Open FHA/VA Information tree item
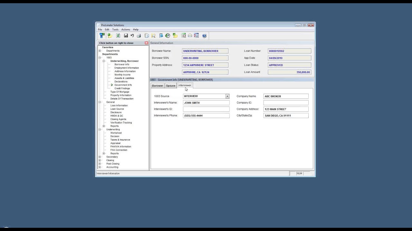412x231 pixels. pos(121,147)
